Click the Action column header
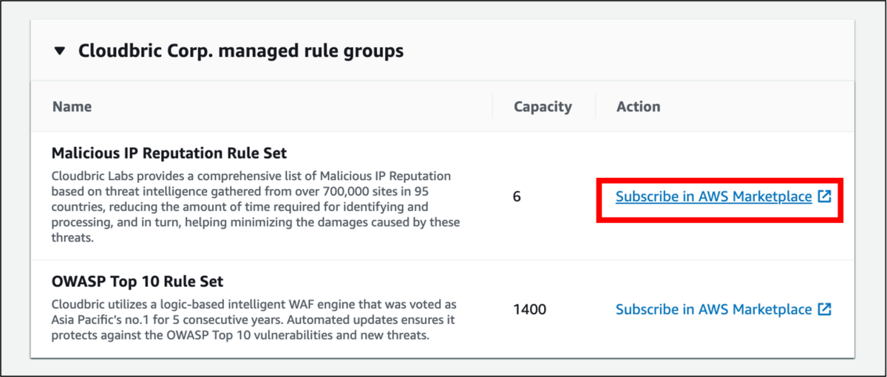Image resolution: width=887 pixels, height=377 pixels. [638, 107]
